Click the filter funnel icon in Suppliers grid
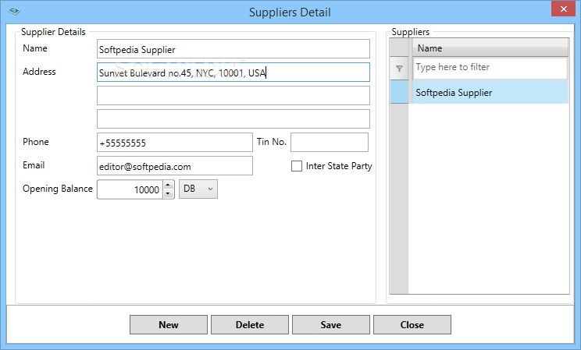Viewport: 581px width, 350px height. 400,69
